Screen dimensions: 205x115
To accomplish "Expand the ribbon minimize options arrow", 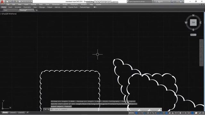I will tap(96, 7).
